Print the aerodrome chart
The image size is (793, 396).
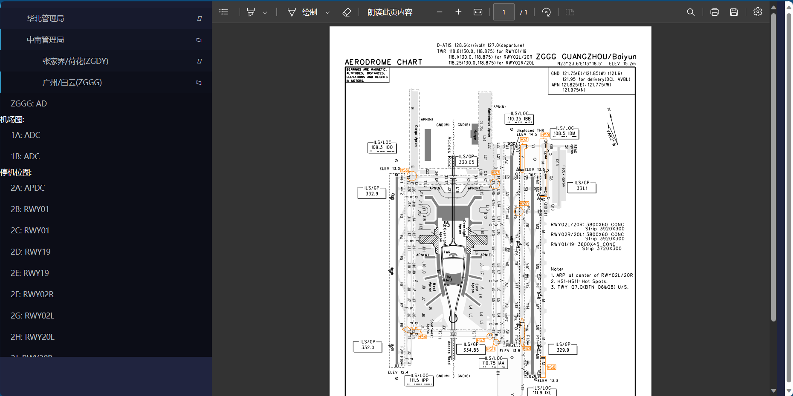point(715,12)
